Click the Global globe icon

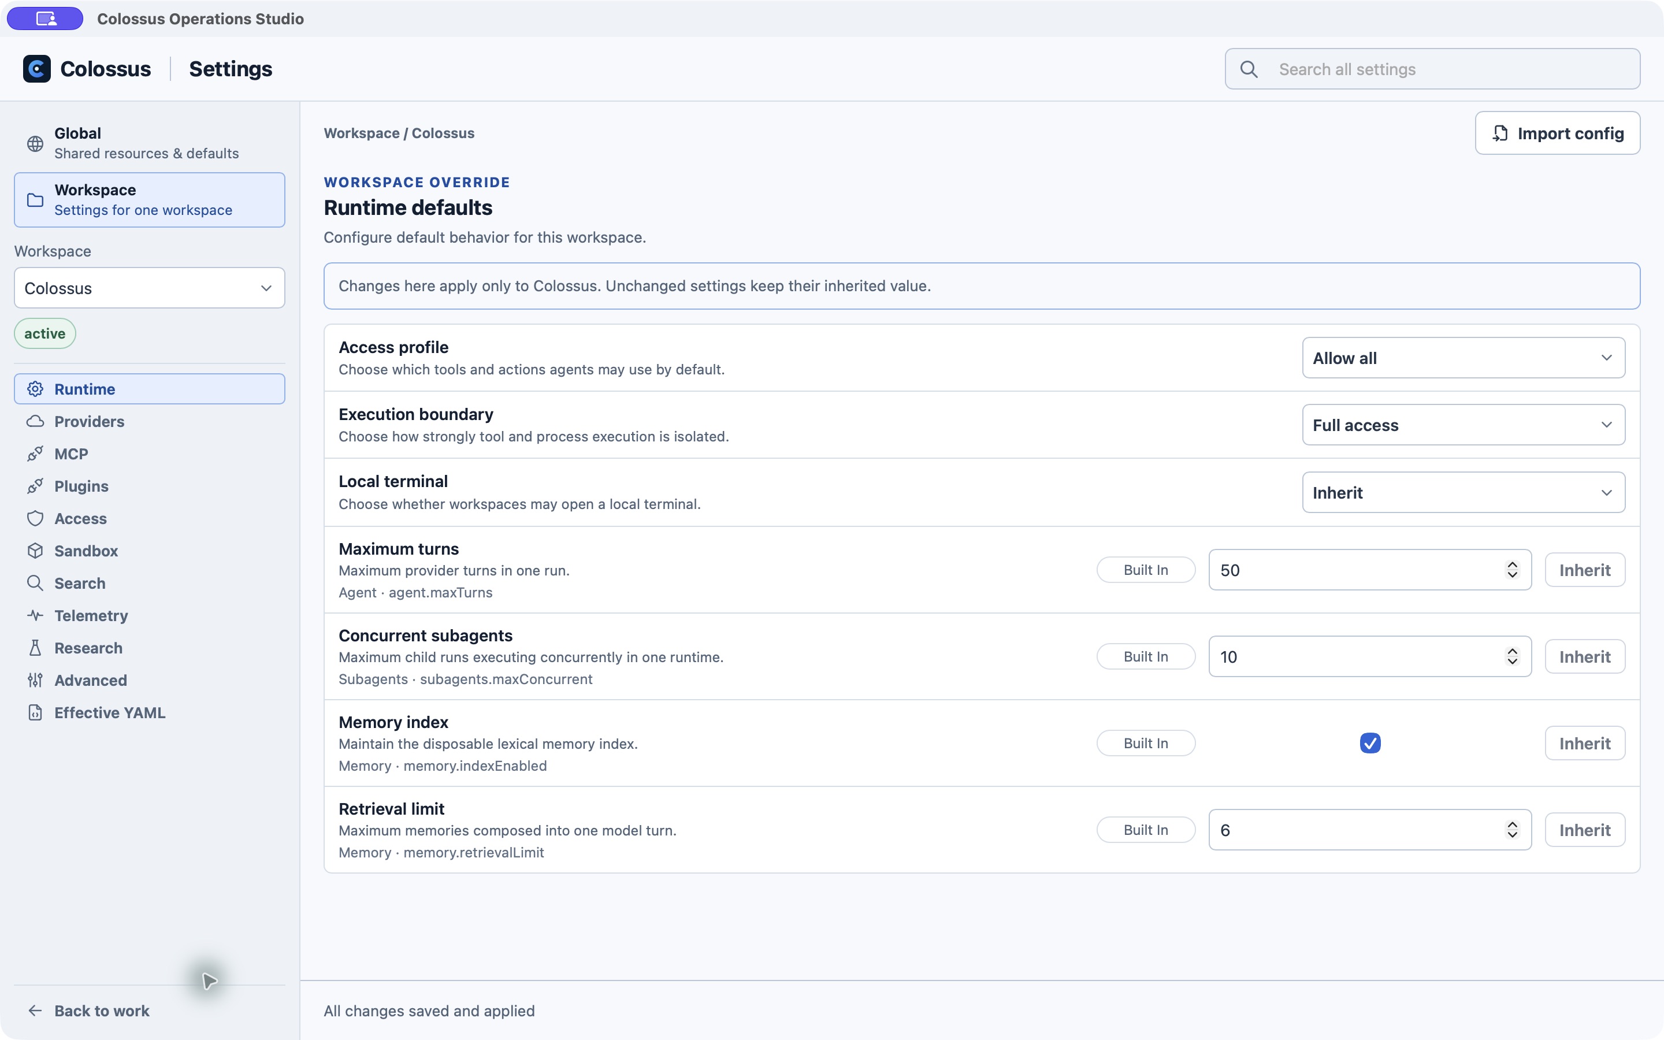click(35, 143)
